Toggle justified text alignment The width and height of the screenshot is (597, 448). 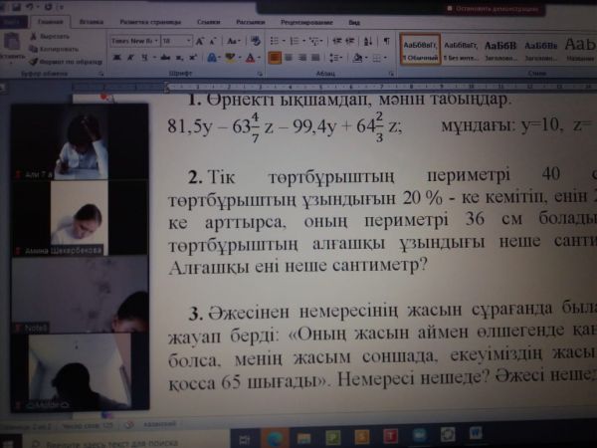pyautogui.click(x=316, y=58)
